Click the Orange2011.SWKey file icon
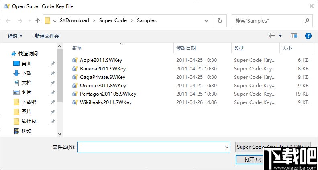This screenshot has height=170, width=318. [x=75, y=86]
